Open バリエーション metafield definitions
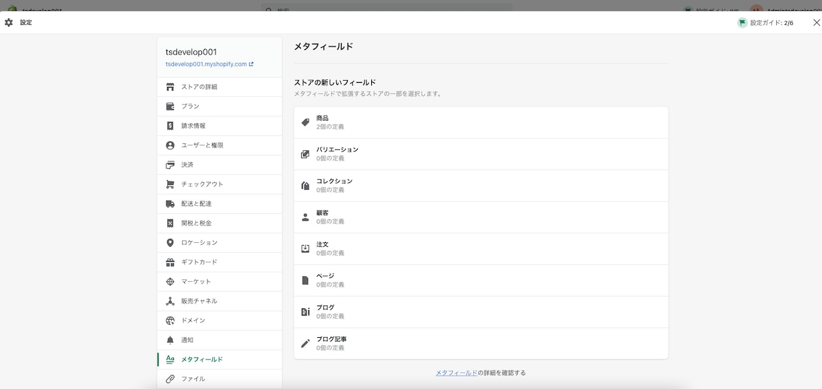 pyautogui.click(x=481, y=154)
